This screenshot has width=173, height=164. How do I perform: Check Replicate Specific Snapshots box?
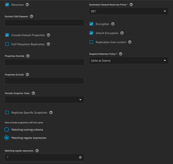point(7,113)
